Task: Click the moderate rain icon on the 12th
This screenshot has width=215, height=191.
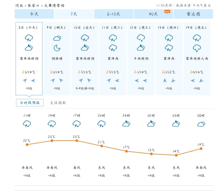Action: click(x=141, y=38)
